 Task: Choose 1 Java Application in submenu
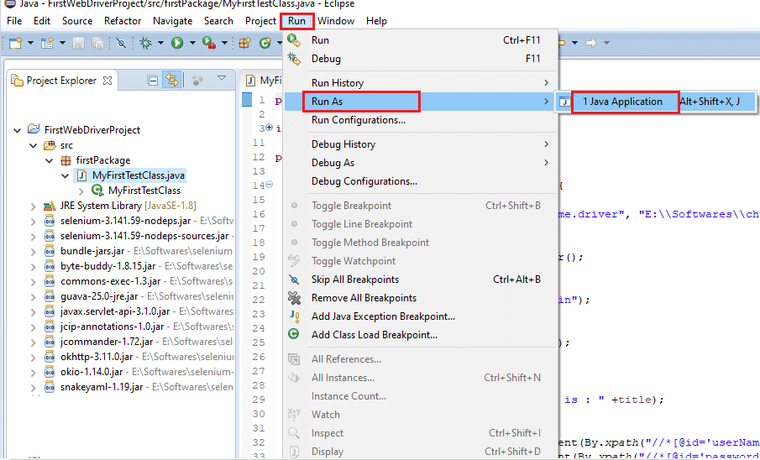coord(655,102)
